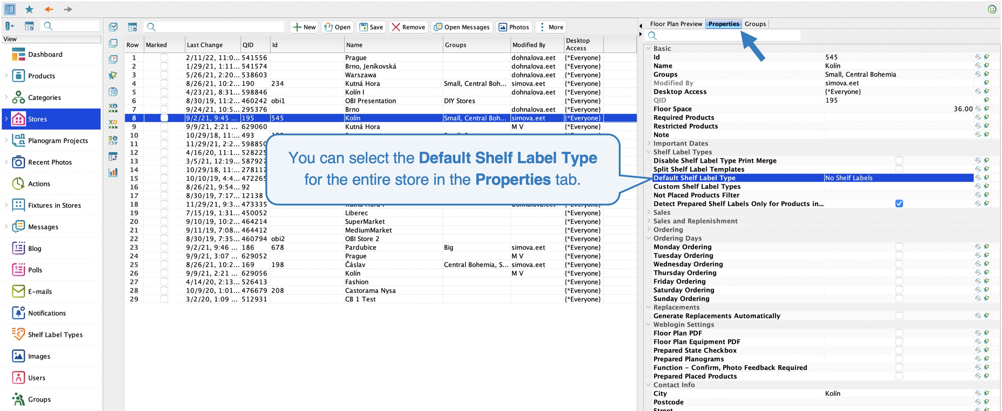Screen dimensions: 1002x411
Task: Open the Shelf Label Types icon
Action: tap(18, 334)
